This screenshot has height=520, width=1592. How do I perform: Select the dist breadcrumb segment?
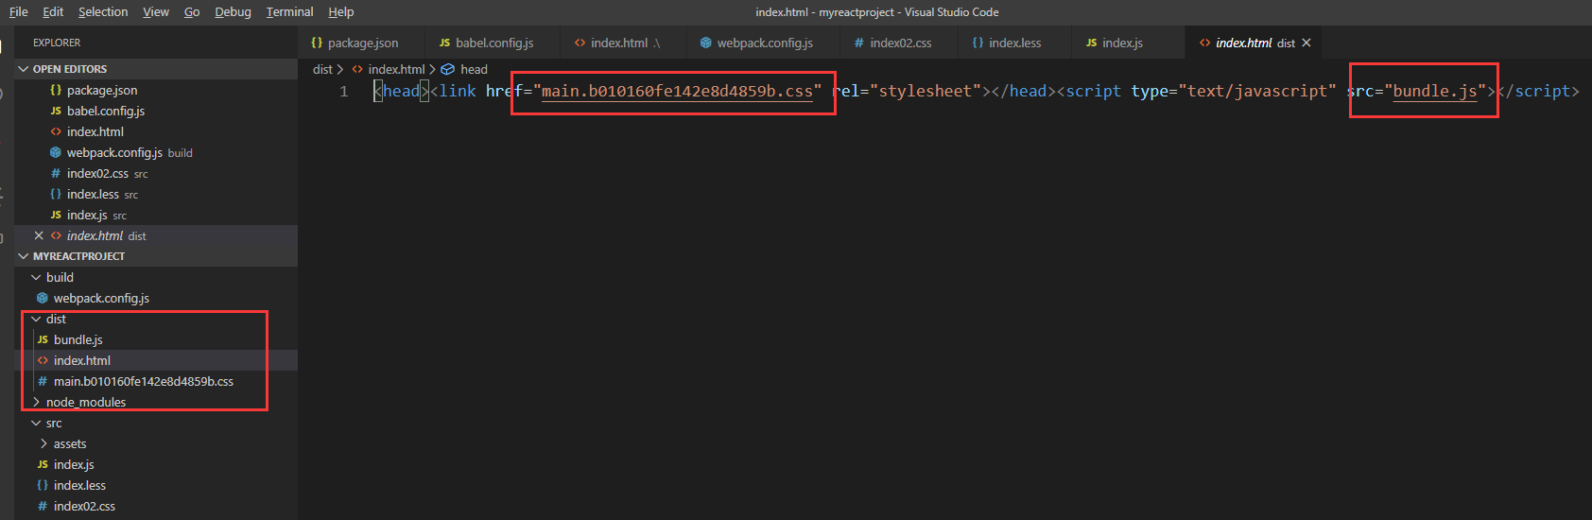click(x=322, y=69)
